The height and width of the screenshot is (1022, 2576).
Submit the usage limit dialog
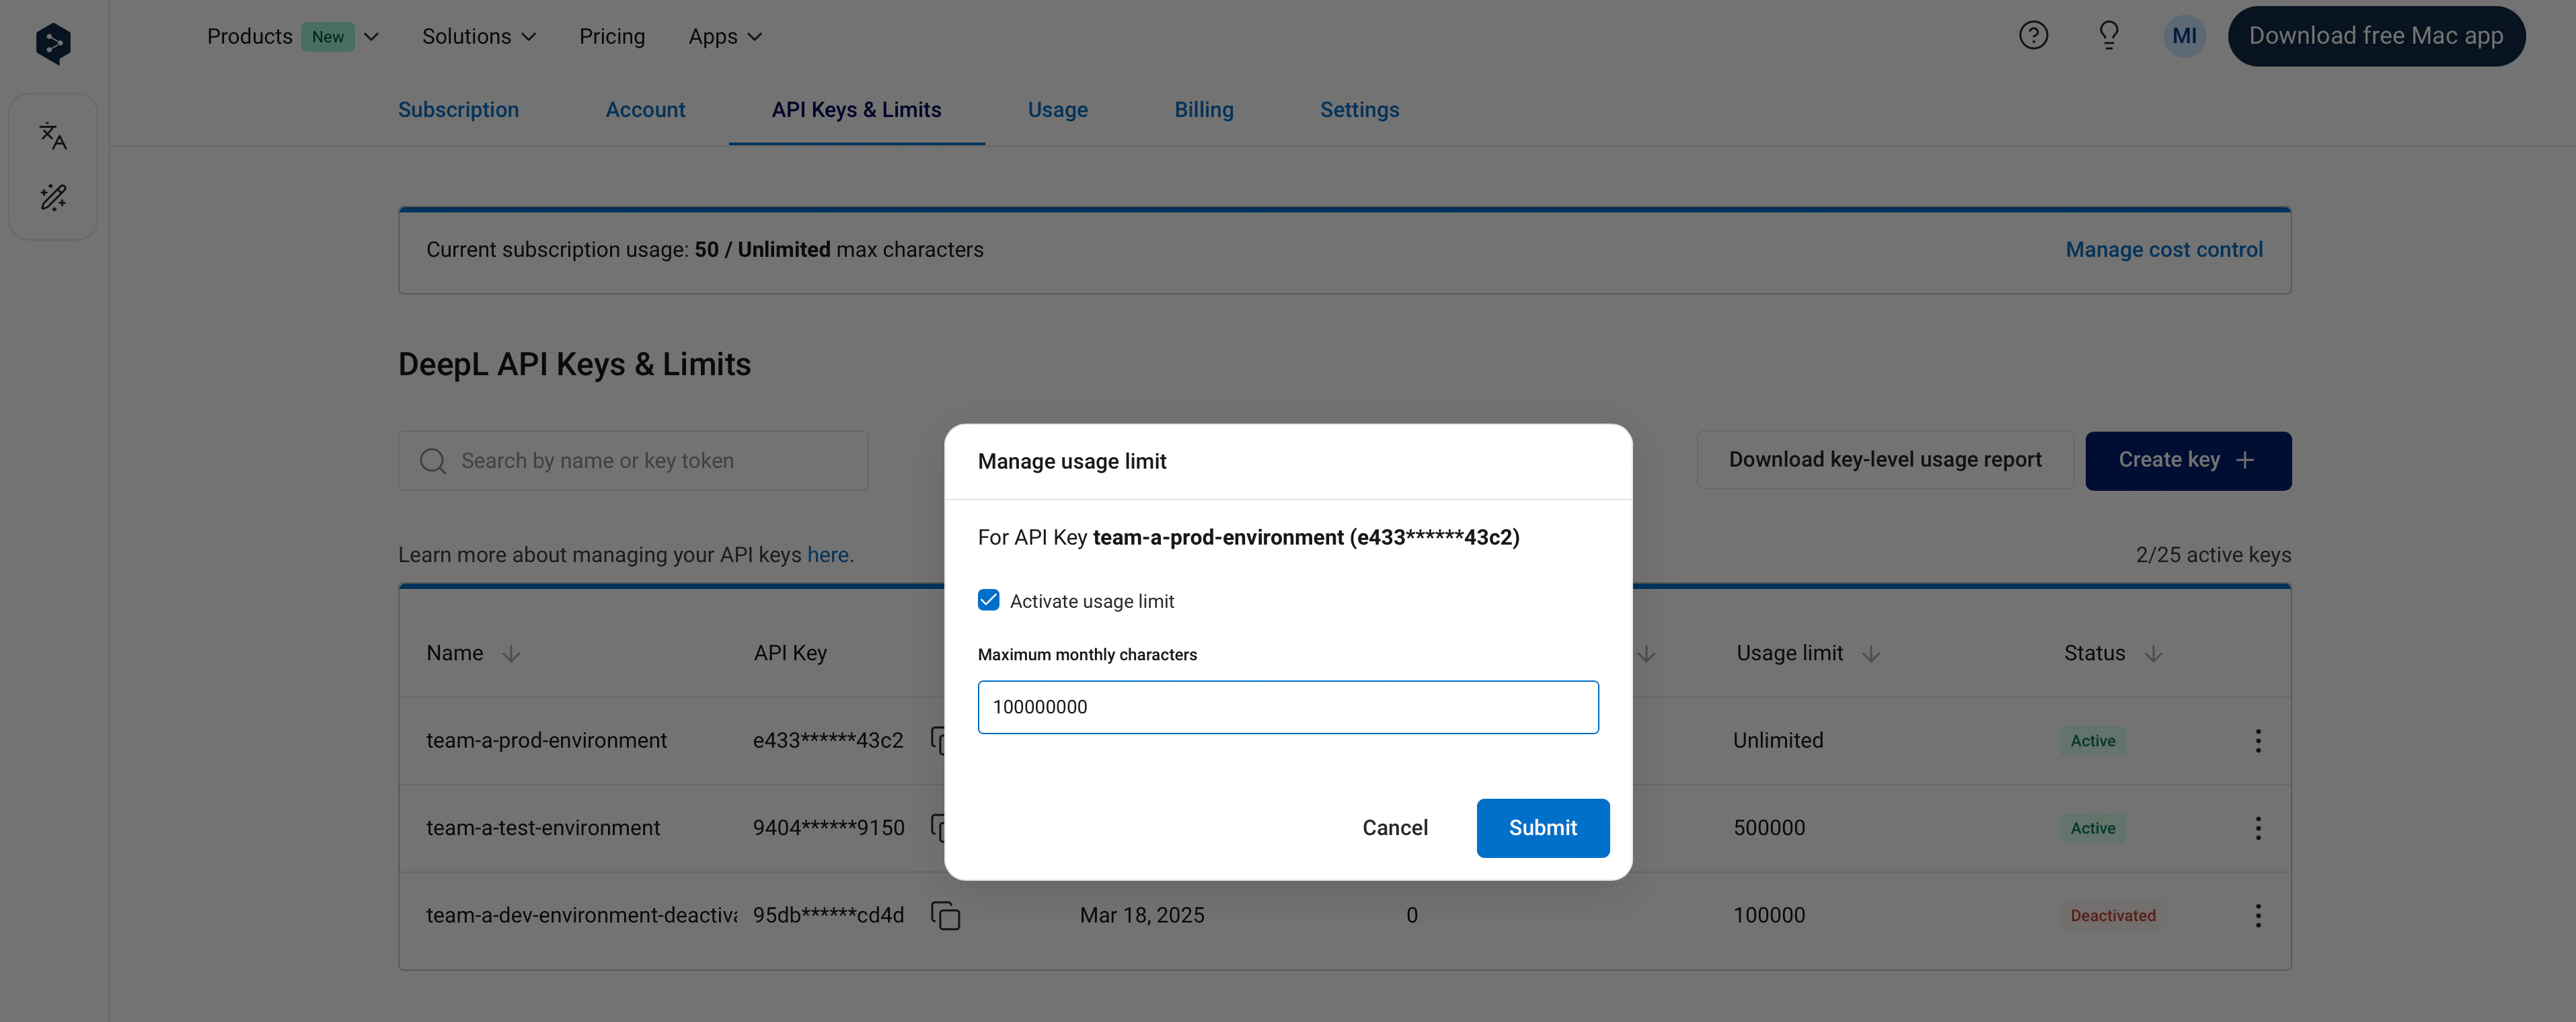coord(1542,828)
